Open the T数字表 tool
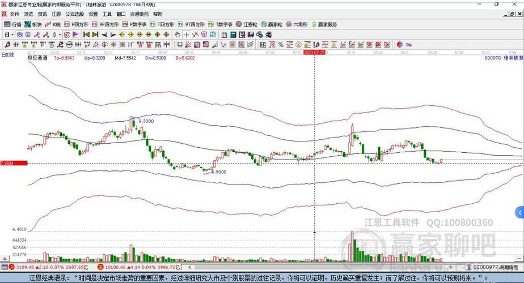 coord(220,24)
